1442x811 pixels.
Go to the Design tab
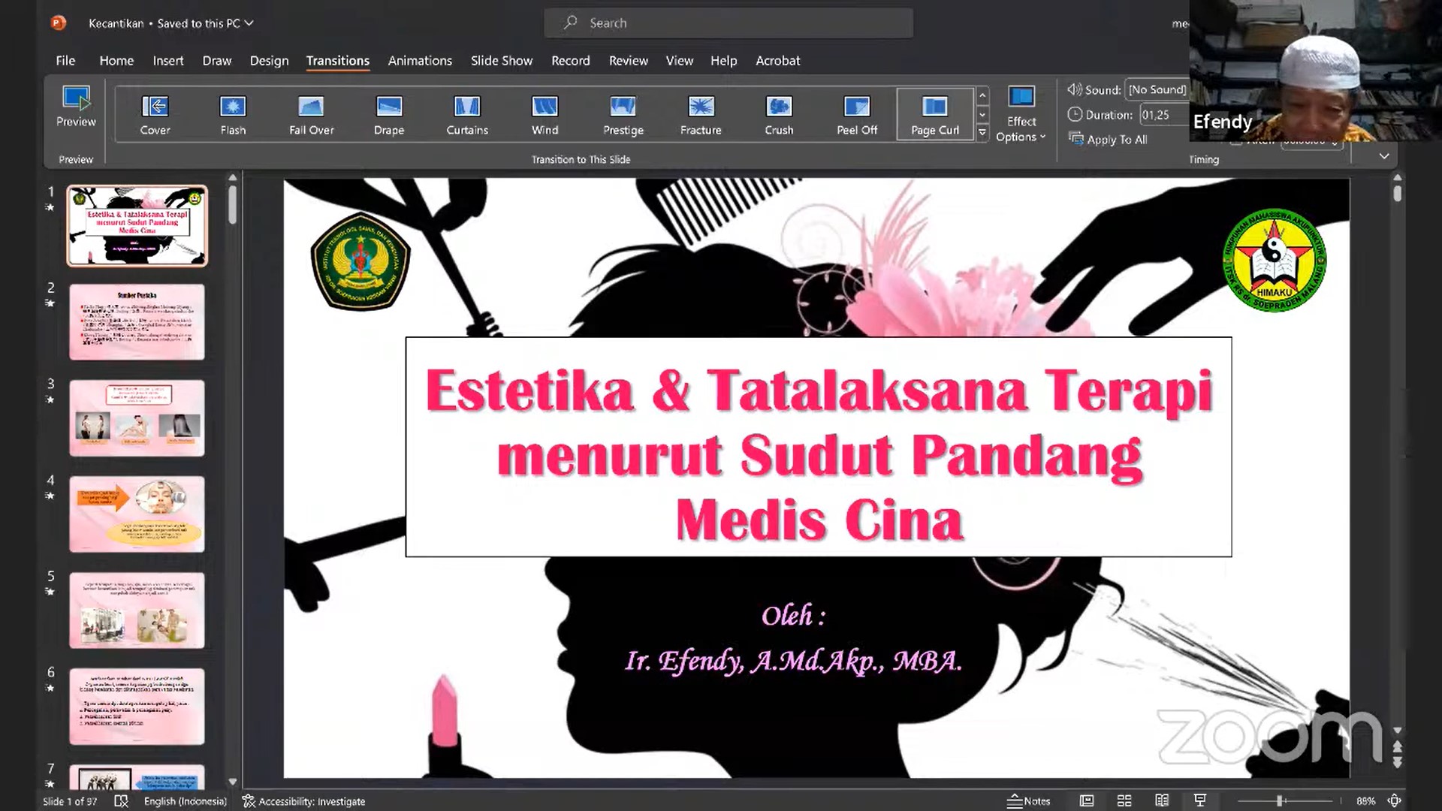coord(269,60)
